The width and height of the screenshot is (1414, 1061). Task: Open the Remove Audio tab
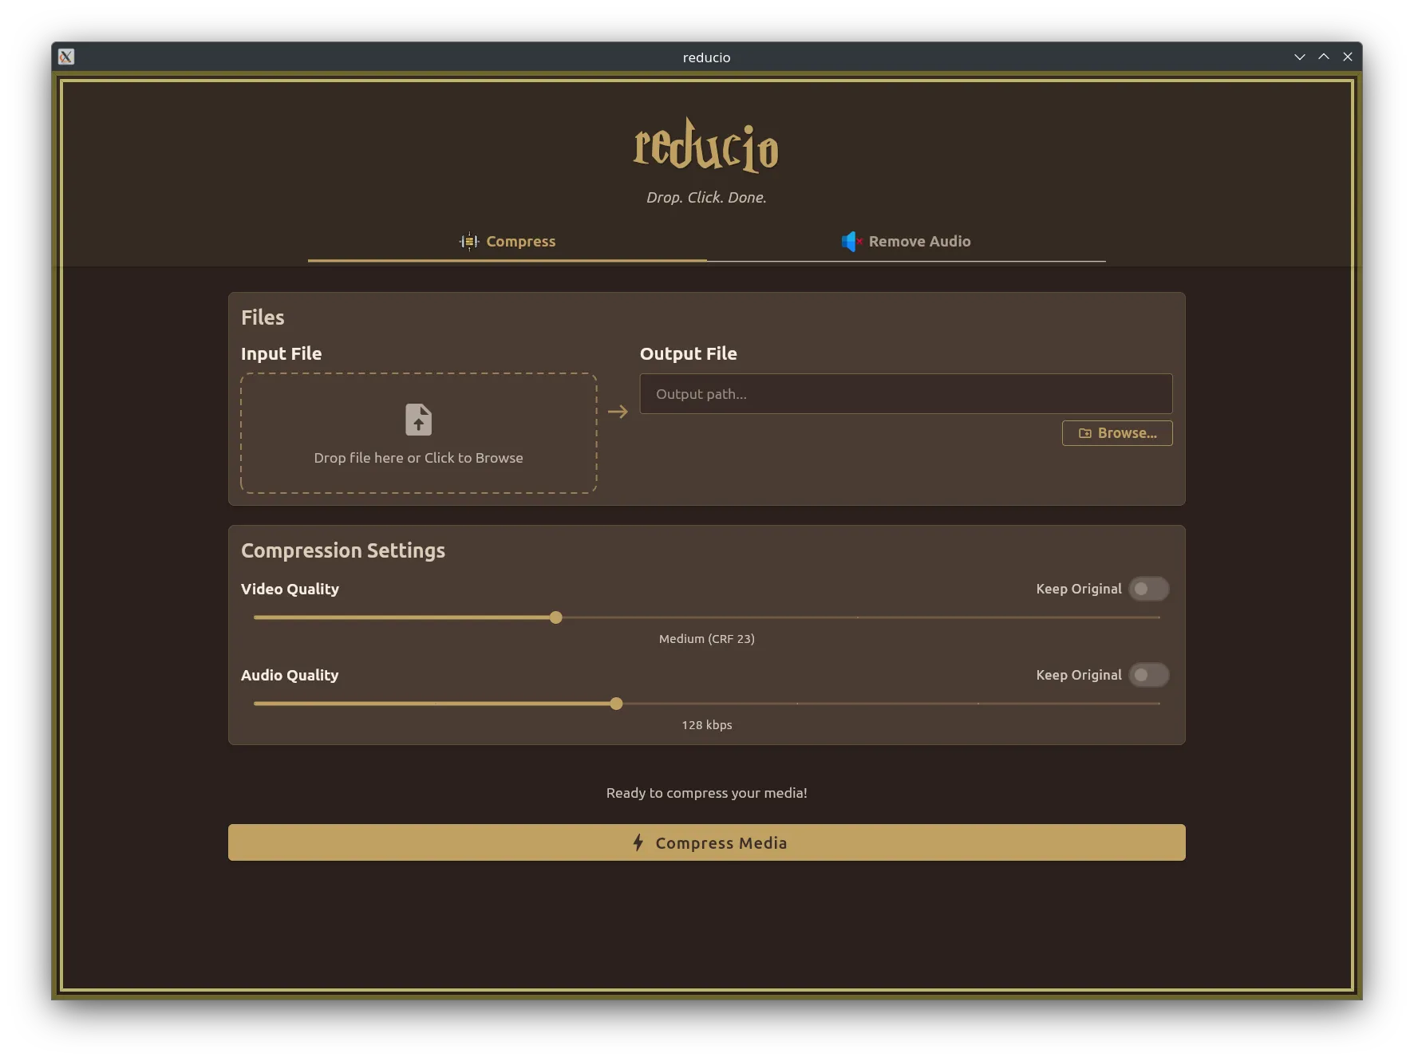pyautogui.click(x=906, y=242)
